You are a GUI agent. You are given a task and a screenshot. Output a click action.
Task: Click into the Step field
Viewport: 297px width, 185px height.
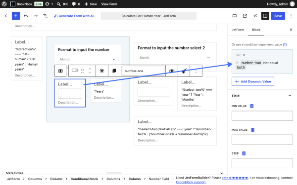coord(262,163)
